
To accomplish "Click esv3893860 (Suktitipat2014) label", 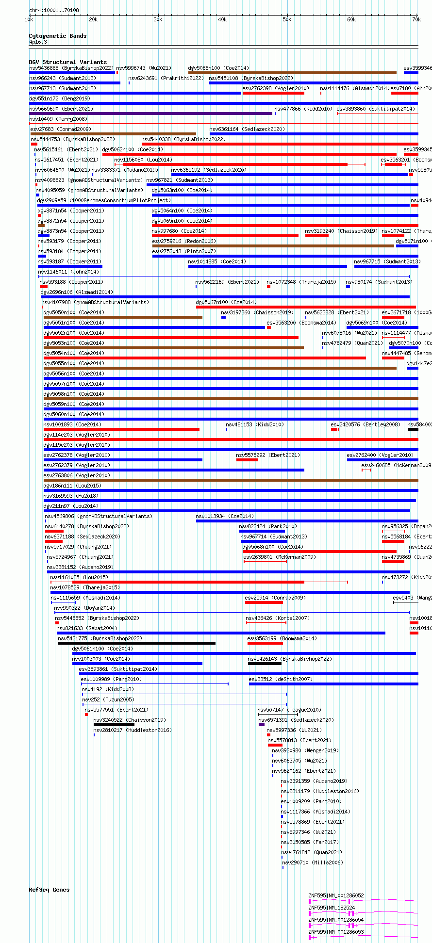I will [x=376, y=109].
